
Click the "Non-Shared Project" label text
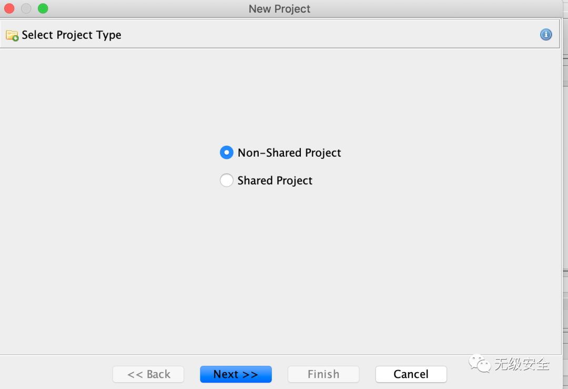[289, 153]
